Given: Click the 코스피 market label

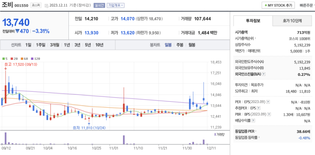Looking at the screenshot, I should (x=36, y=5).
